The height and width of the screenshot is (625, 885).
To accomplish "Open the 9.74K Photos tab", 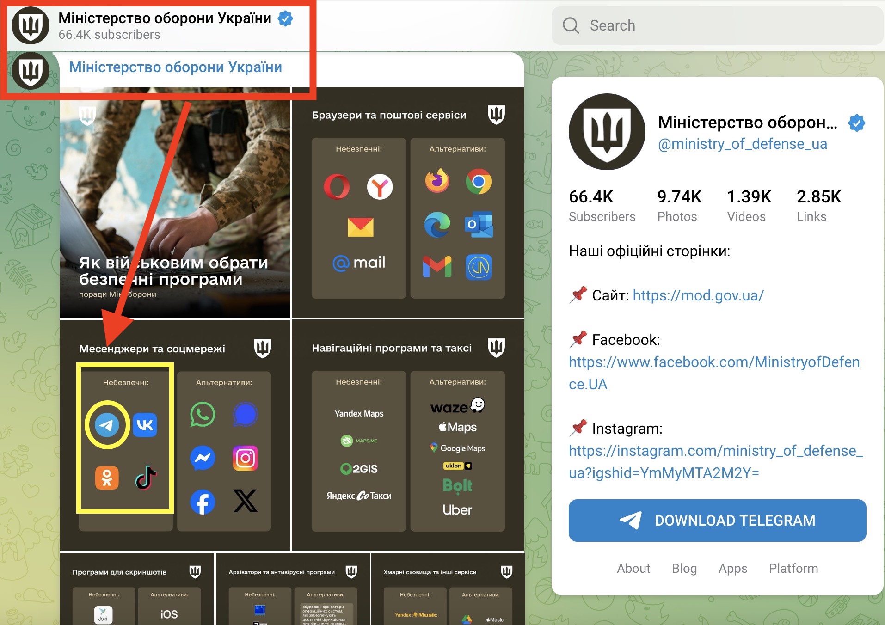I will pyautogui.click(x=679, y=206).
